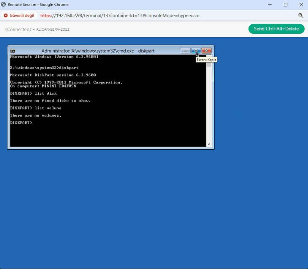308x269 pixels.
Task: Click the cmd window title bar text
Action: [98, 51]
